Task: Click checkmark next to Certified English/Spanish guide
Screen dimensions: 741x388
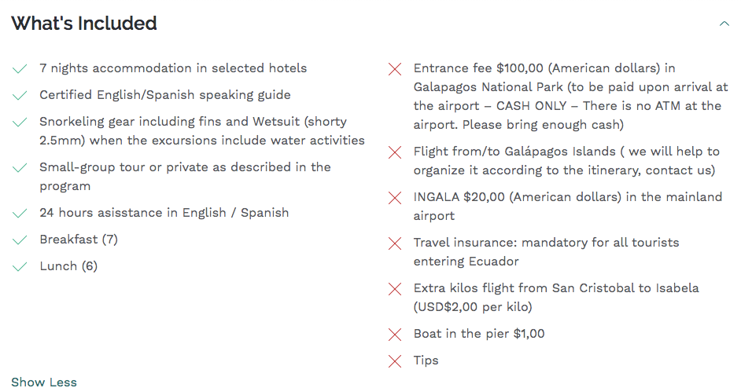Action: click(20, 96)
